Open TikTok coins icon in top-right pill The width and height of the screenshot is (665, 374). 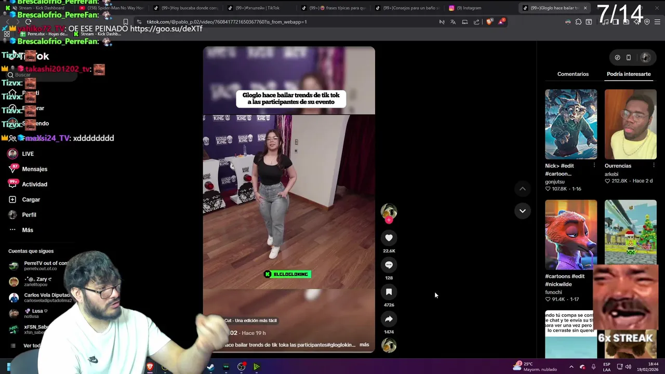point(617,58)
